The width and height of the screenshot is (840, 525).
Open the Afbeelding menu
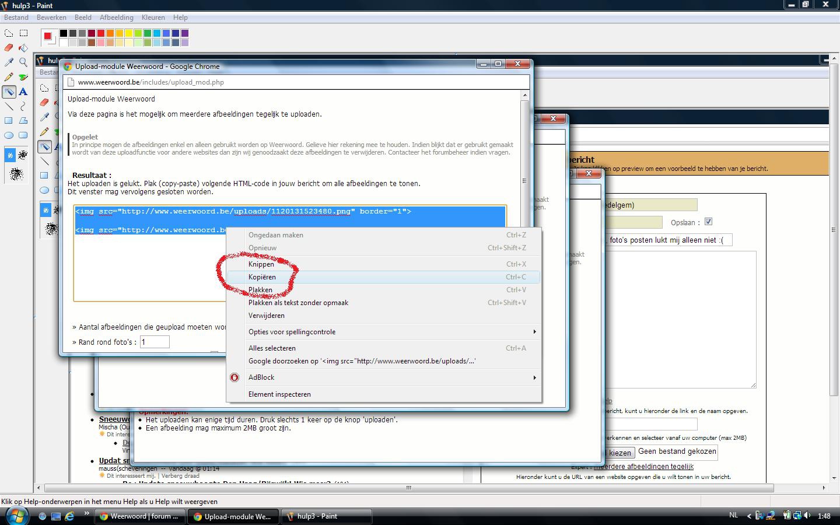(116, 17)
